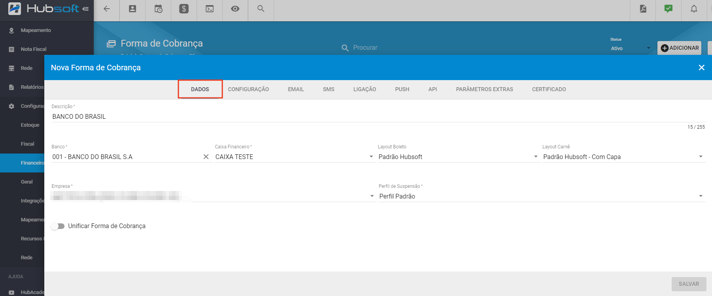Open the Perfil de Suspensão dropdown
Image resolution: width=712 pixels, height=296 pixels.
click(542, 196)
